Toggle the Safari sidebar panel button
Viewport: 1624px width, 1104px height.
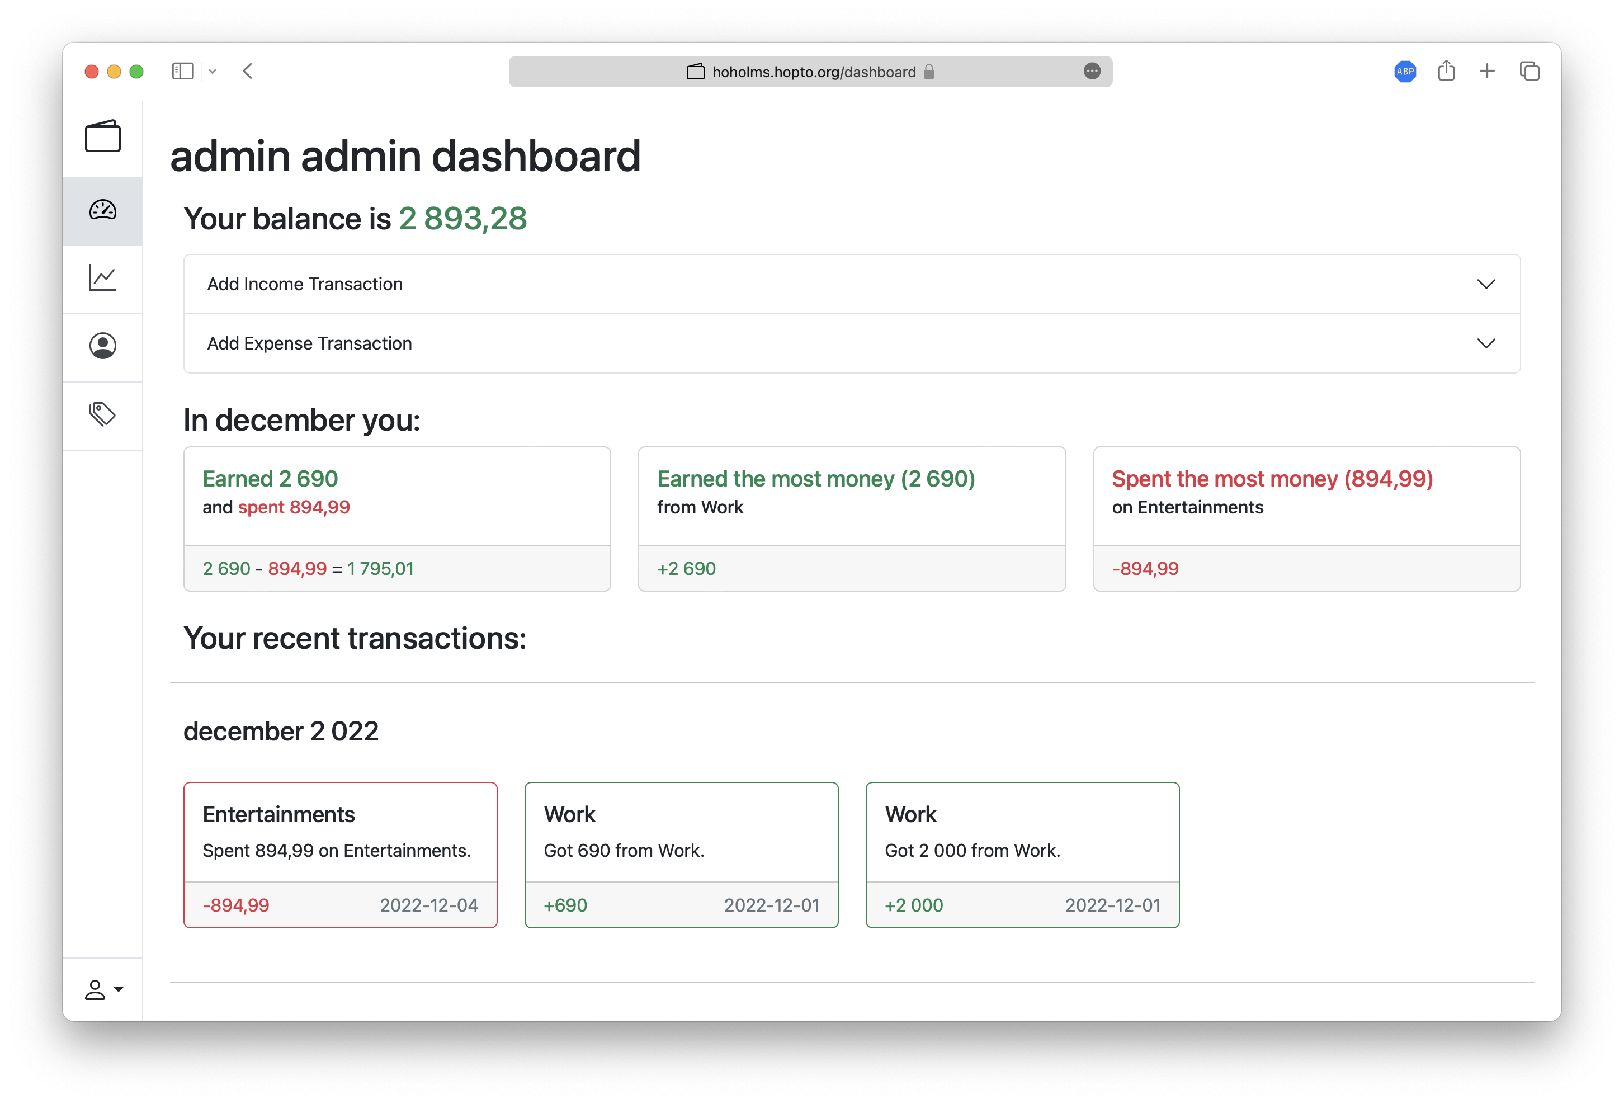pos(182,71)
